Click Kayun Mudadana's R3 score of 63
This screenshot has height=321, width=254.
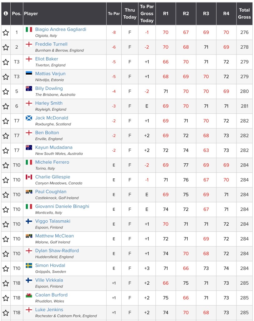(x=206, y=150)
